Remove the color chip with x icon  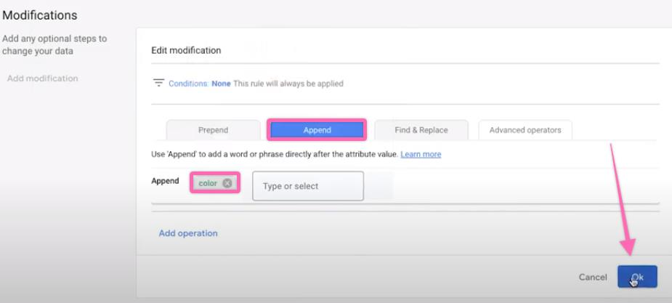227,183
